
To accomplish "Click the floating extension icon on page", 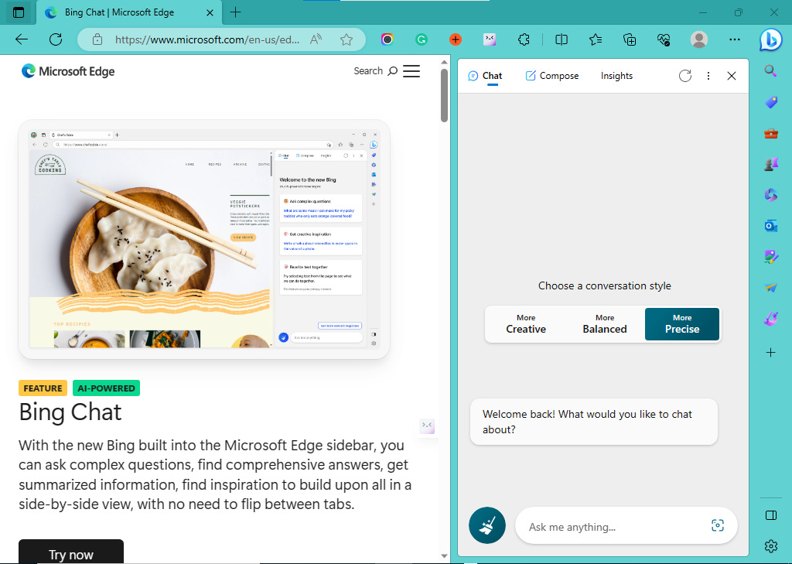I will (427, 426).
